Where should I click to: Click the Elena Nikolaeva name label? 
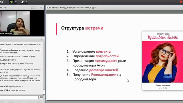[x=6, y=33]
